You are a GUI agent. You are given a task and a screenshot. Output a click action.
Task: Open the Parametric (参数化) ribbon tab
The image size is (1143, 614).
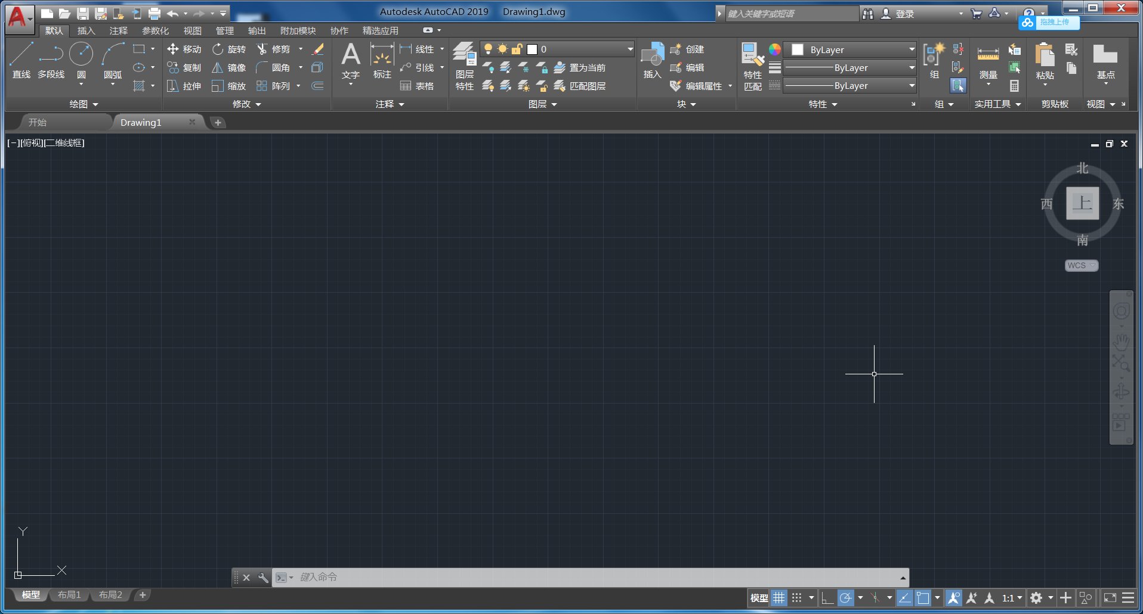coord(155,30)
